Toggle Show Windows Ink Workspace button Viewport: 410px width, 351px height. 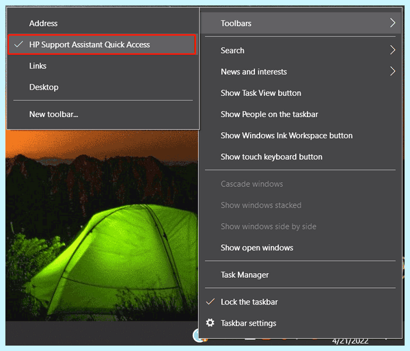click(301, 135)
